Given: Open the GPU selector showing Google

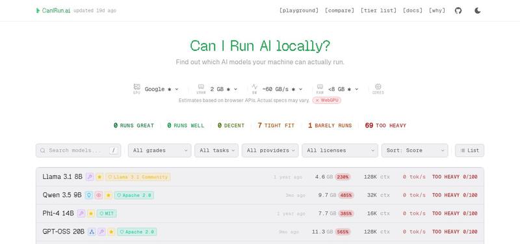Looking at the screenshot, I should pos(161,89).
